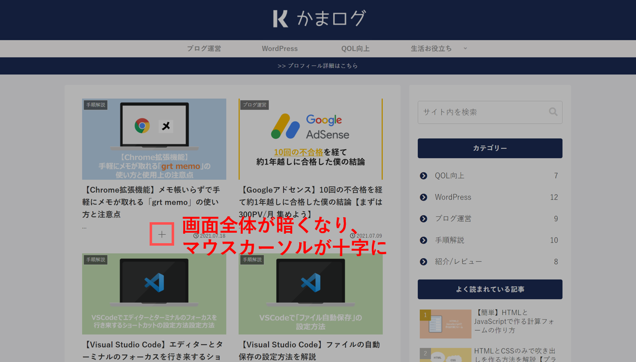636x362 pixels.
Task: Open the 【Chrome拡張機能】メモ帳いらず article title
Action: point(151,202)
